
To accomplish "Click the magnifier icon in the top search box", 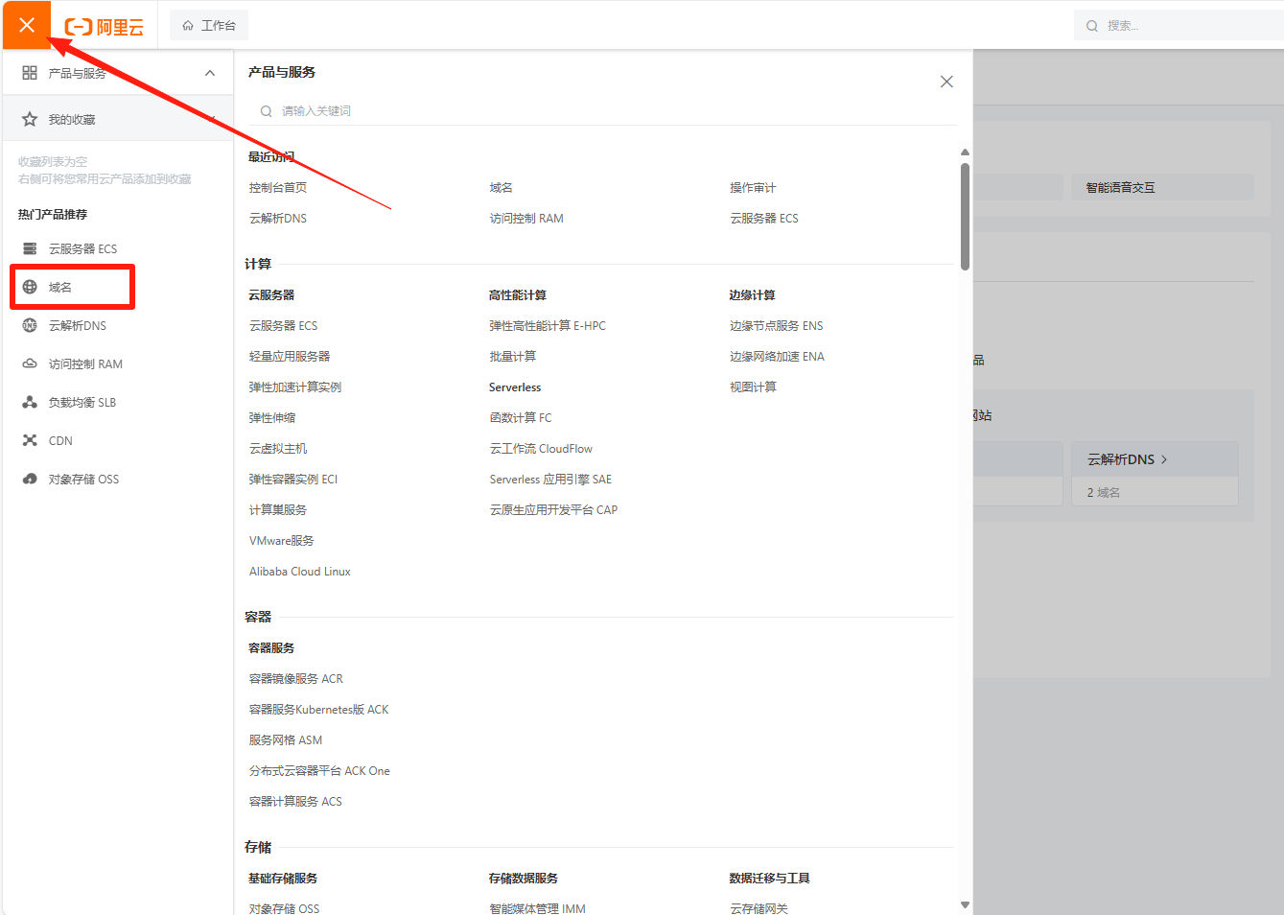I will click(1092, 26).
